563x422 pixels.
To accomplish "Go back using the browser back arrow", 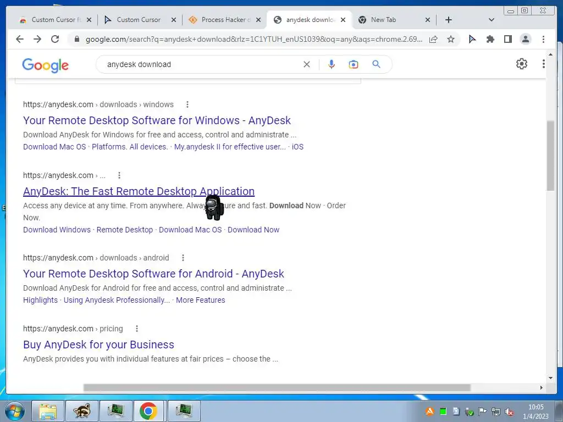I will (x=20, y=39).
